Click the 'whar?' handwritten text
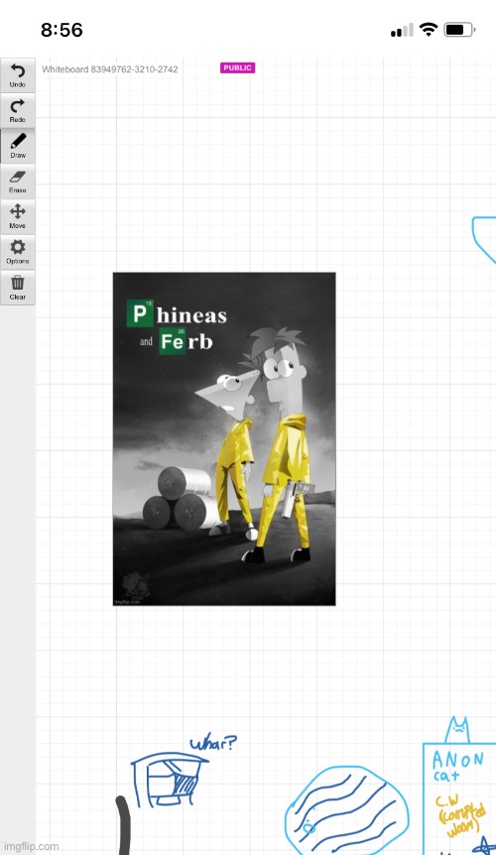 click(x=213, y=743)
